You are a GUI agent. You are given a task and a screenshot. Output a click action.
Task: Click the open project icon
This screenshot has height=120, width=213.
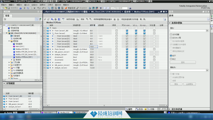coord(6,8)
